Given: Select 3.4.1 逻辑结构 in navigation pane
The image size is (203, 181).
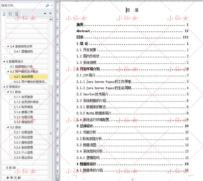Looking at the screenshot, I should (28, 51).
